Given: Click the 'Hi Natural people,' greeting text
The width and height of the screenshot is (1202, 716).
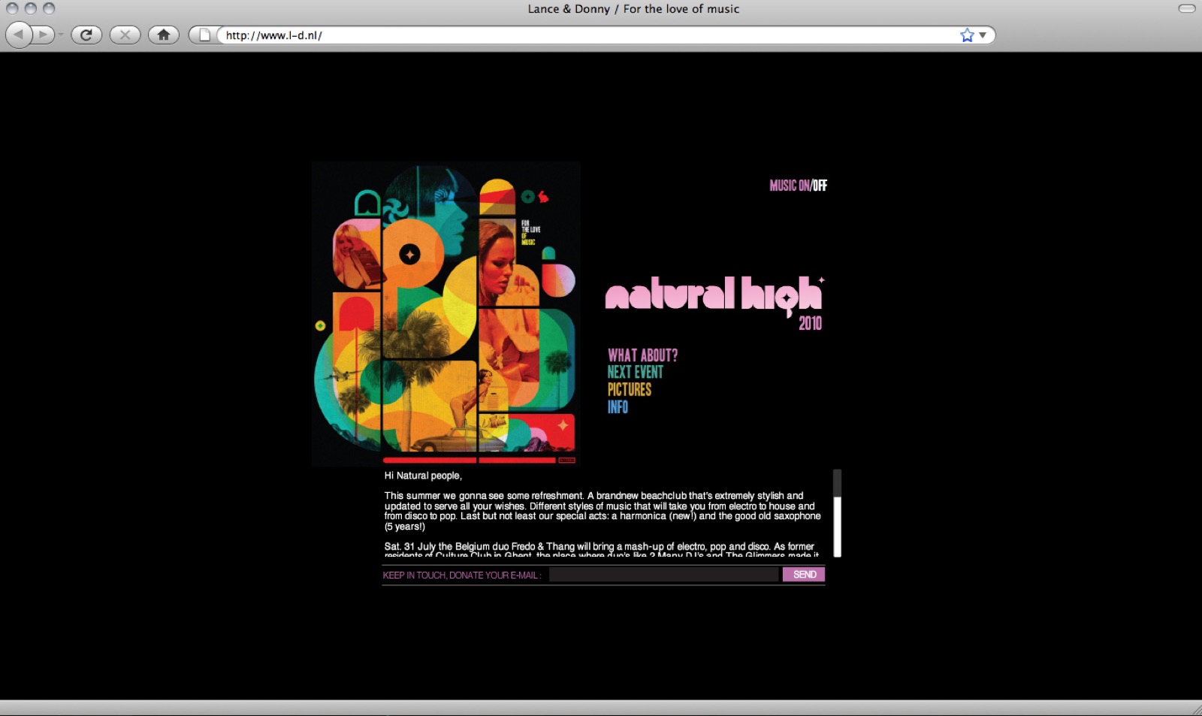Looking at the screenshot, I should (x=423, y=476).
